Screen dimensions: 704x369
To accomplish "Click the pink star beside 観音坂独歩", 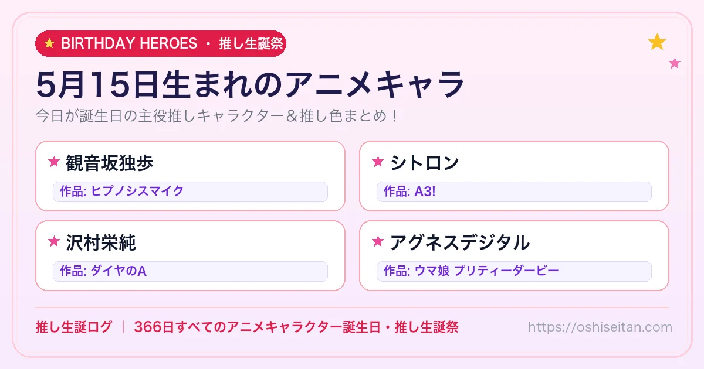I will [54, 162].
